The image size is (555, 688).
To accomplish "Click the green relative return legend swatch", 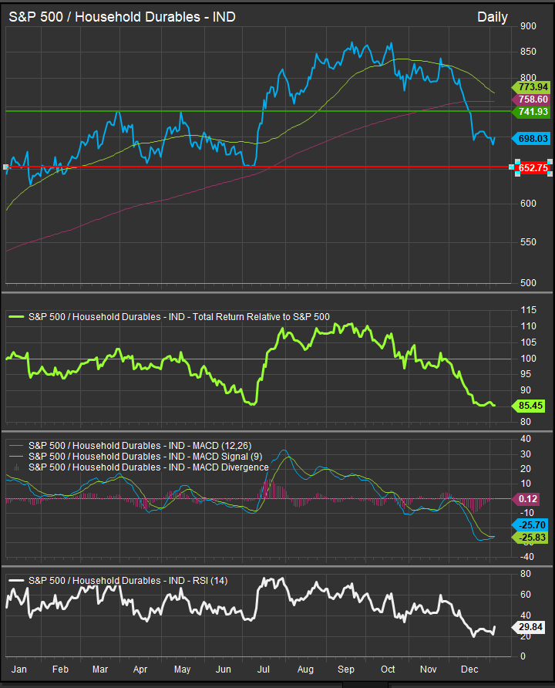I will click(16, 317).
